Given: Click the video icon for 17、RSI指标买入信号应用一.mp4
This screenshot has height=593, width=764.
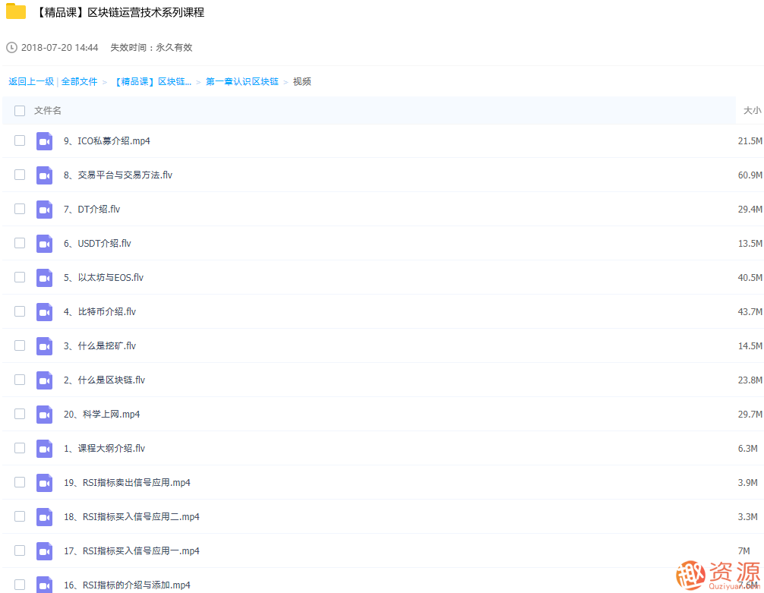Looking at the screenshot, I should tap(44, 551).
